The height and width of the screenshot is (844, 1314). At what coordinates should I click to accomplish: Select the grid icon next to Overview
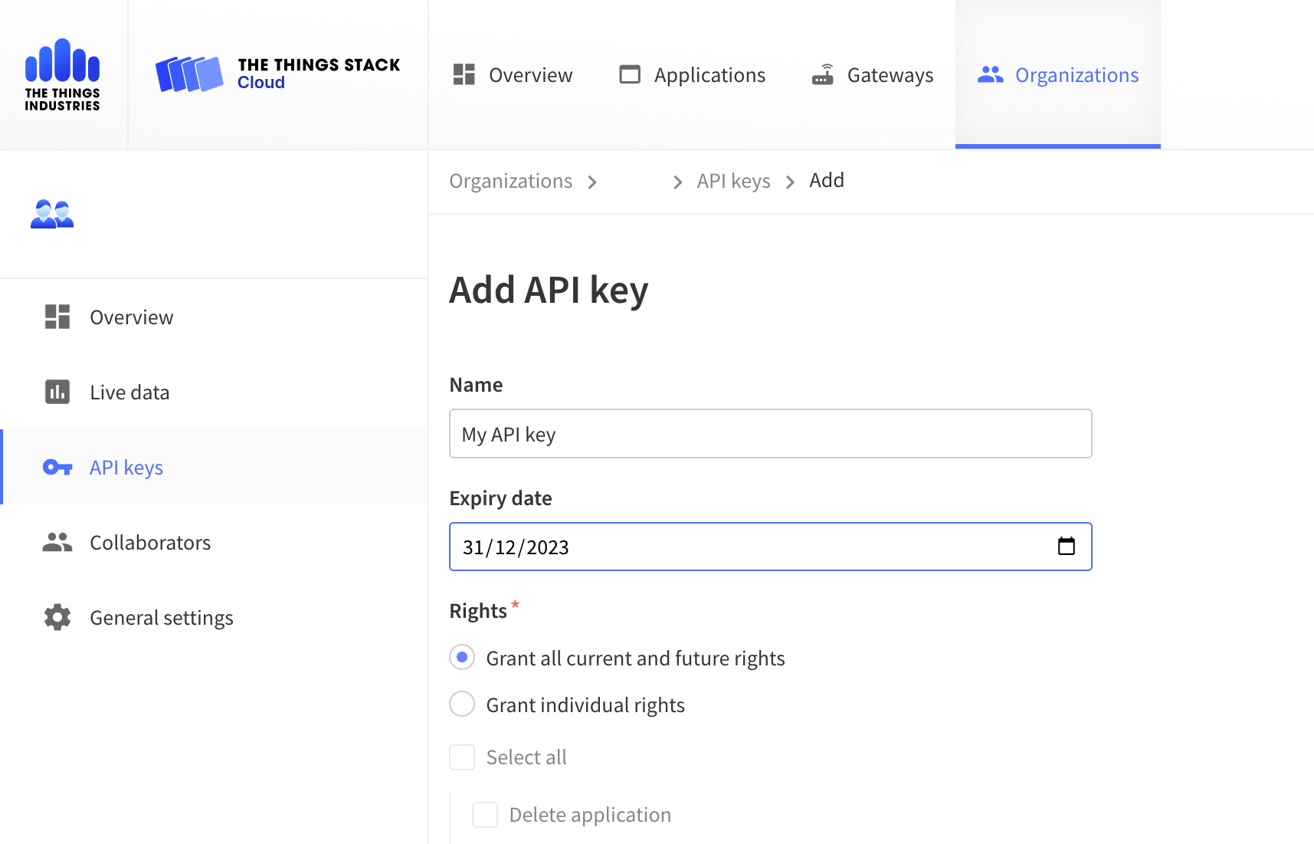464,74
